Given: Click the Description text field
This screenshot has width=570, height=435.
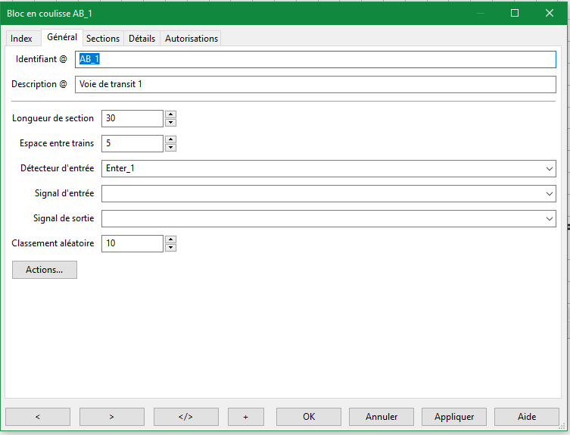Looking at the screenshot, I should click(316, 84).
